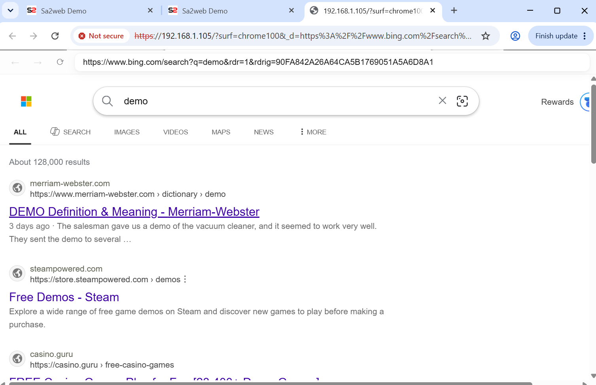Reload the page with Chrome's refresh icon
Screen dimensions: 596x385
tap(55, 36)
